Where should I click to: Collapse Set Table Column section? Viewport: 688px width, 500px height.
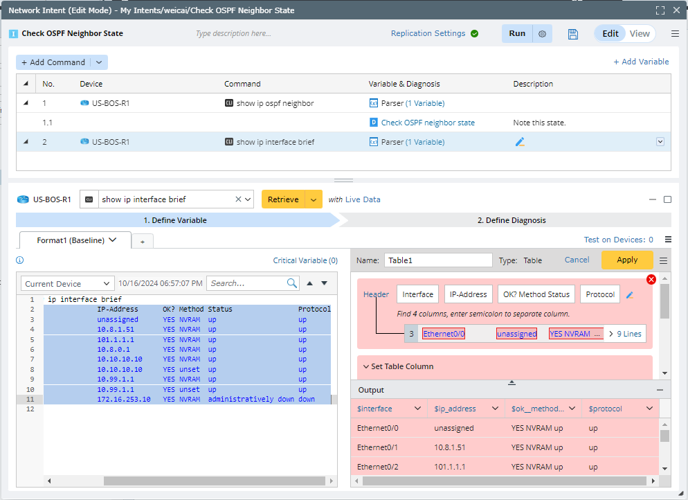366,366
